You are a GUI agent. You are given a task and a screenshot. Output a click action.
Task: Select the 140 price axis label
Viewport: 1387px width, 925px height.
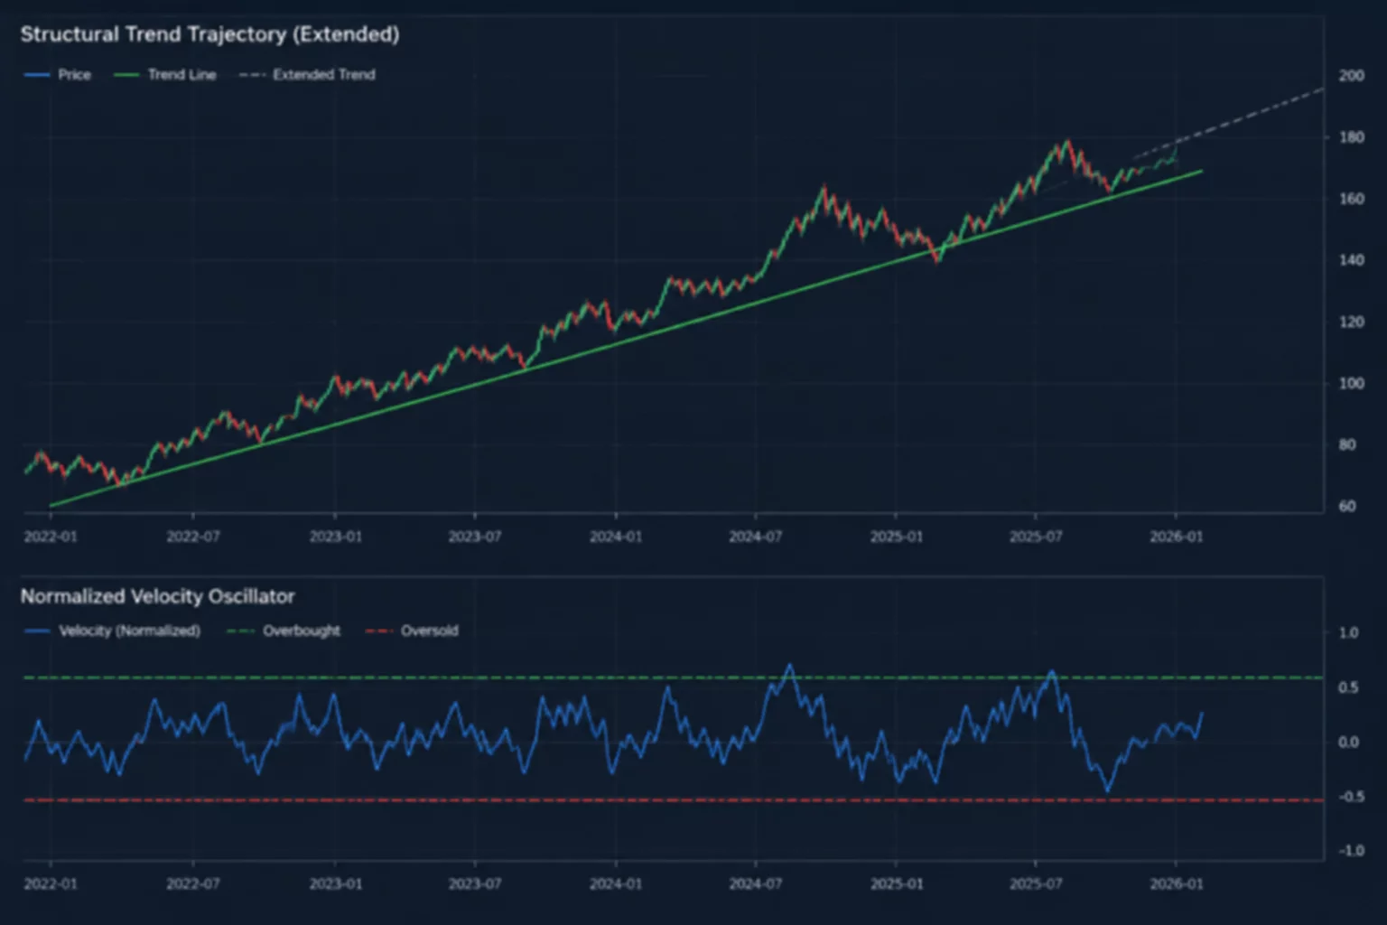tap(1351, 260)
